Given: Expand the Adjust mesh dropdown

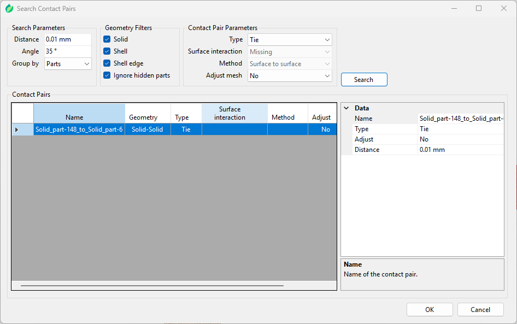Looking at the screenshot, I should (x=290, y=76).
